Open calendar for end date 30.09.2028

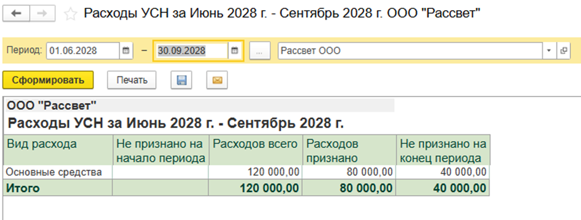[x=234, y=51]
